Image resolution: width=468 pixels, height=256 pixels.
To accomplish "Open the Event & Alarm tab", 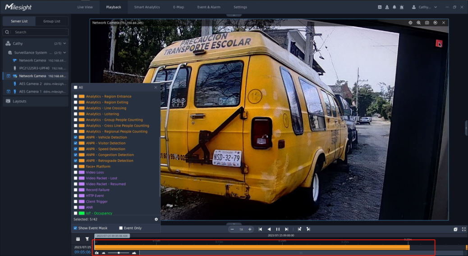I will (209, 7).
